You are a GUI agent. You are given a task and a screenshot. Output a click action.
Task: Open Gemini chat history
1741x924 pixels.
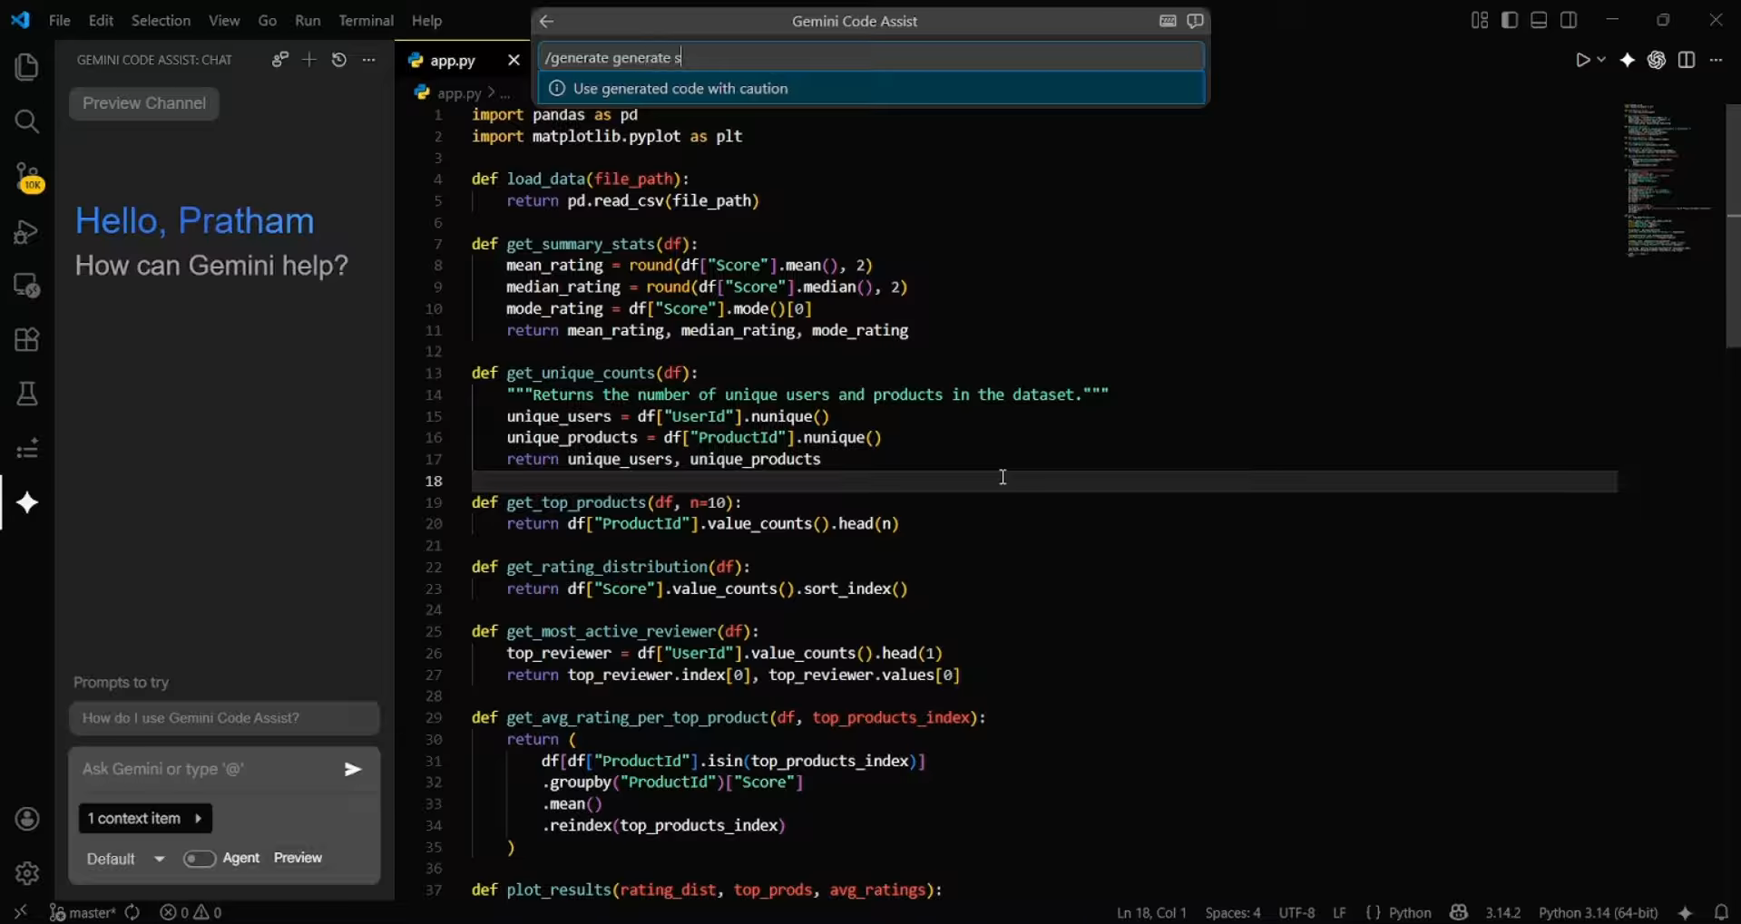[339, 60]
